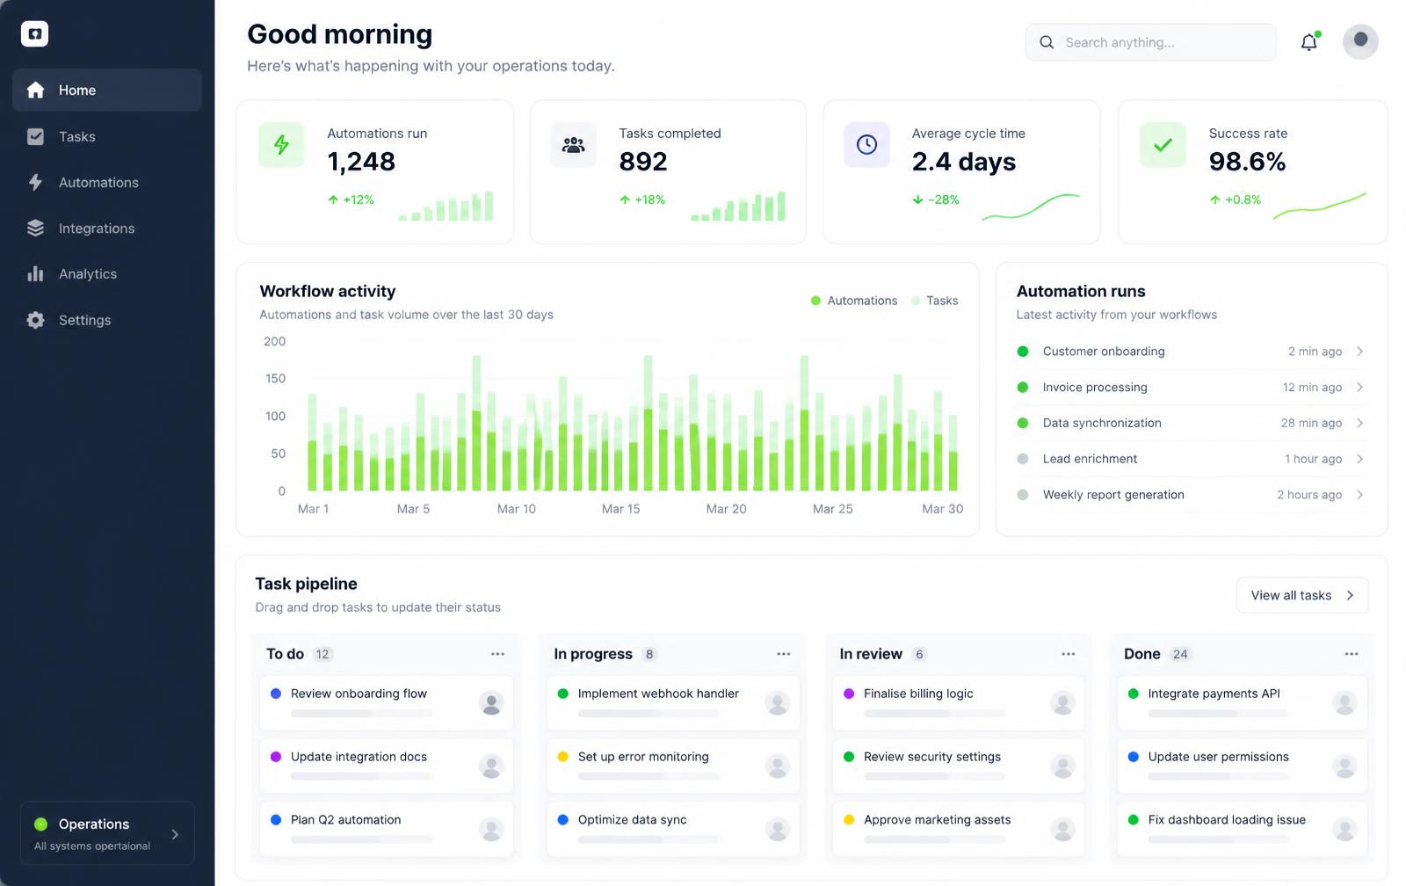Navigate to Integrations
The width and height of the screenshot is (1406, 886).
pos(107,229)
